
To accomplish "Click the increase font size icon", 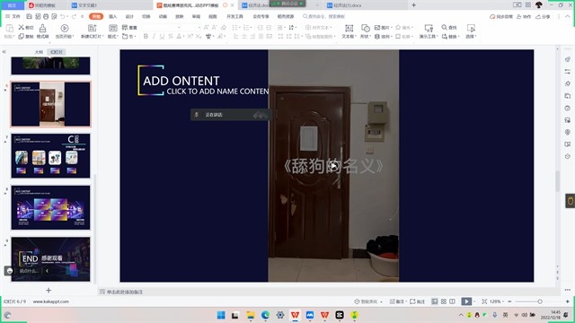I will pos(206,28).
